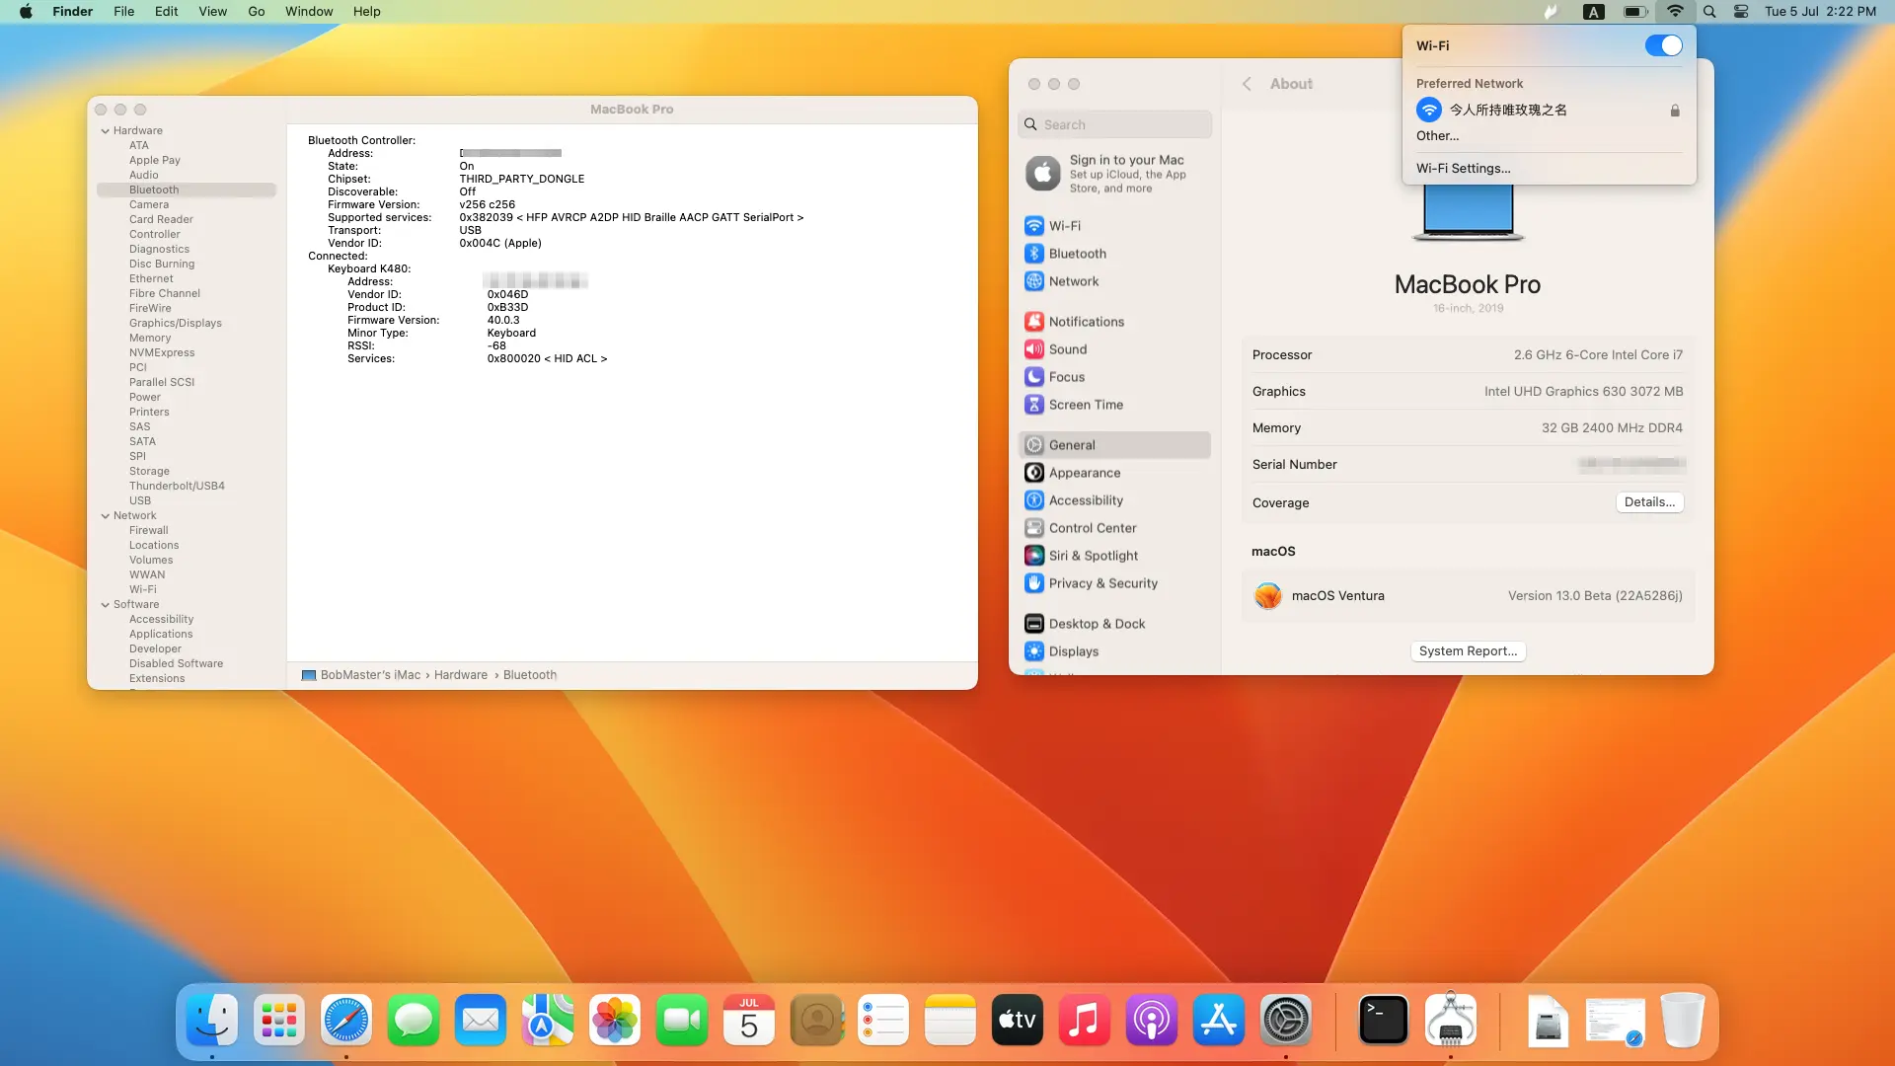Screen dimensions: 1895x1066
Task: Open Accessibility in System Settings sidebar
Action: tap(1114, 500)
